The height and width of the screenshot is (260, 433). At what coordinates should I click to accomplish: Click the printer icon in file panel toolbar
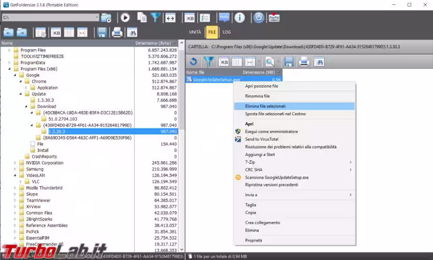pos(303,62)
